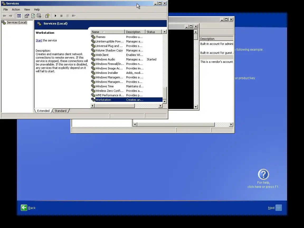Select the Volume Shadow Copy service name

click(109, 50)
